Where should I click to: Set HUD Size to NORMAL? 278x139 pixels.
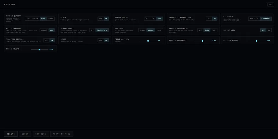(151, 30)
